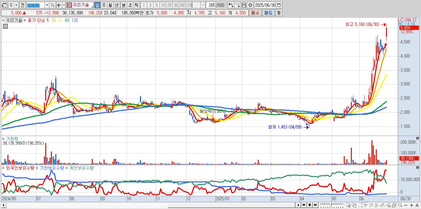Screen dimensions: 421x209
Task: Click the speaker sound icon
Action: (59, 5)
